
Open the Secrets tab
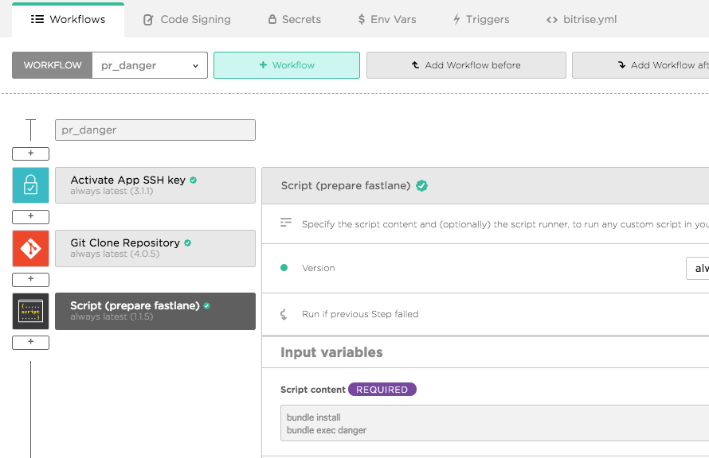click(x=295, y=19)
